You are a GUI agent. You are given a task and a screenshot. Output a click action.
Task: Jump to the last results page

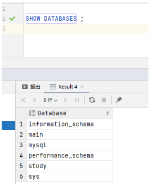[x=77, y=100]
